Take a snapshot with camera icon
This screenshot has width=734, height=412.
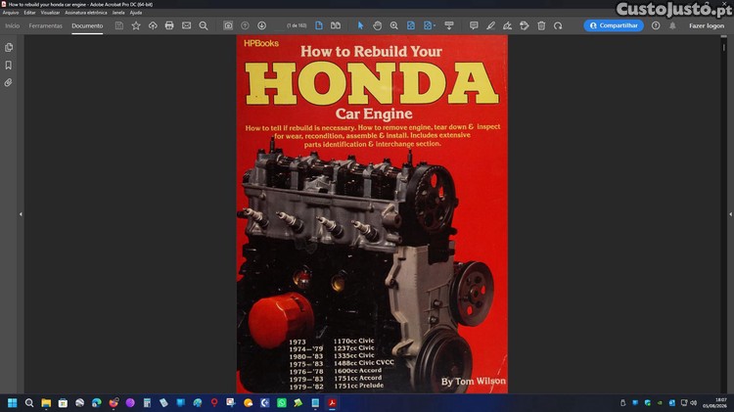[228, 25]
